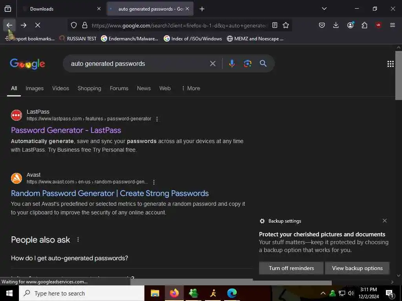Show site info via the padlock icon
The image size is (402, 301).
(85, 25)
